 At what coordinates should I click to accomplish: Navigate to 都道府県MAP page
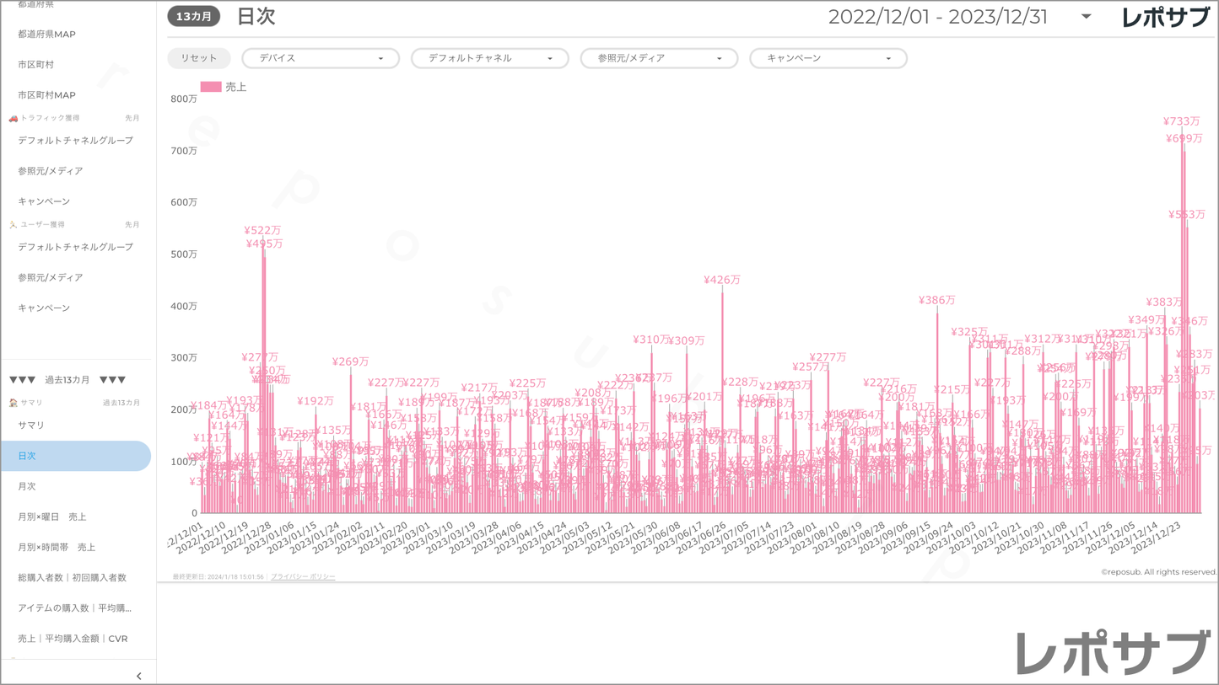point(46,35)
